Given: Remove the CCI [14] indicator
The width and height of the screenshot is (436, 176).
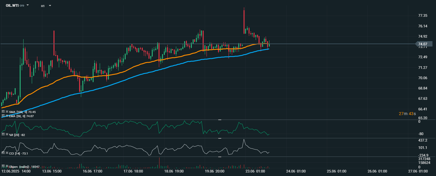Looking at the screenshot, I should pyautogui.click(x=7, y=153).
